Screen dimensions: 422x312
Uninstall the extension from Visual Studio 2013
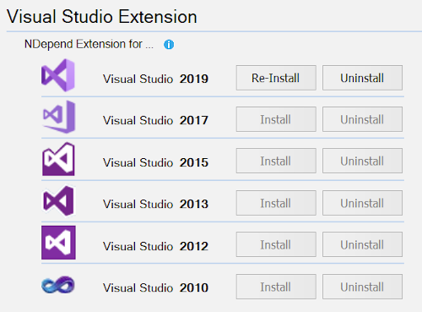[362, 203]
